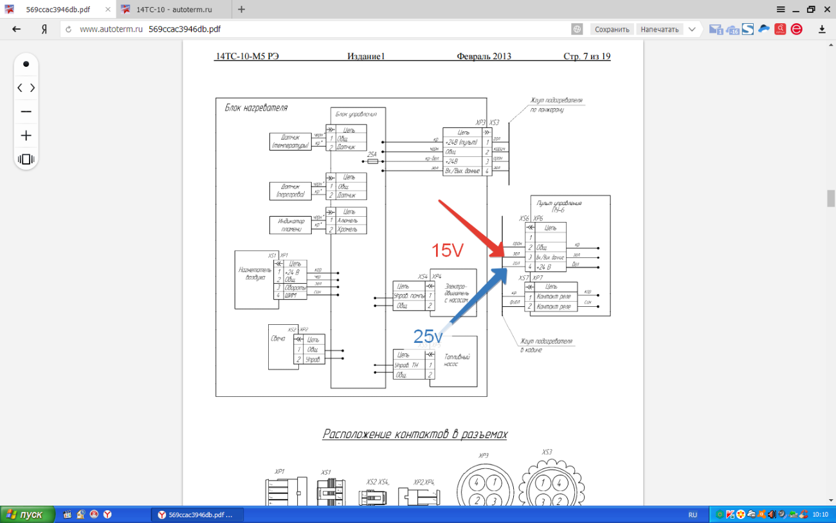This screenshot has width=836, height=523.
Task: Switch the RU keyboard language indicator
Action: pyautogui.click(x=693, y=515)
